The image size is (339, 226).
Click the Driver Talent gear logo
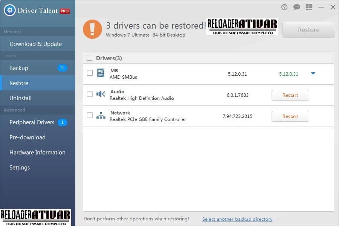pyautogui.click(x=10, y=10)
